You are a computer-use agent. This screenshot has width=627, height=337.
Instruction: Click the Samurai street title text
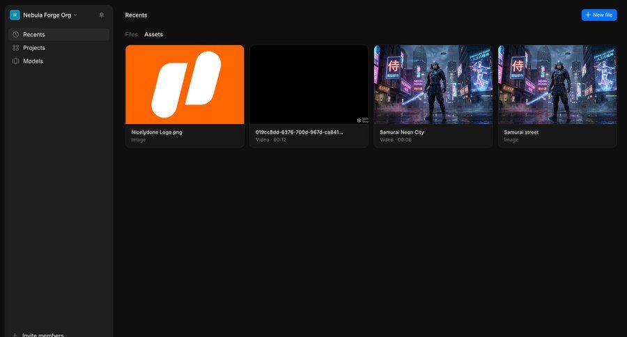tap(521, 132)
